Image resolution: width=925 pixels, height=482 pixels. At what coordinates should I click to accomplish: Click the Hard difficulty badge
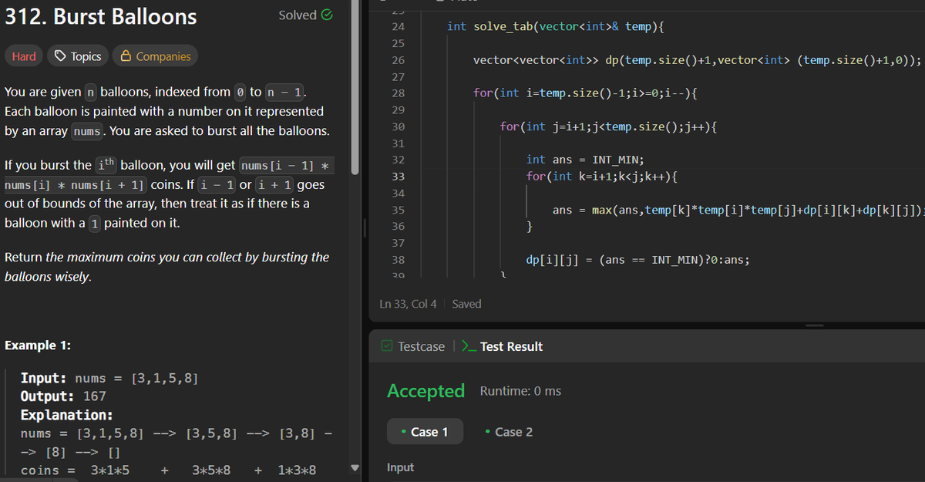coord(24,56)
